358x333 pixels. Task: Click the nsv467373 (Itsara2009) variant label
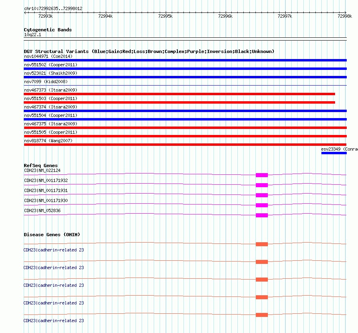click(x=51, y=90)
